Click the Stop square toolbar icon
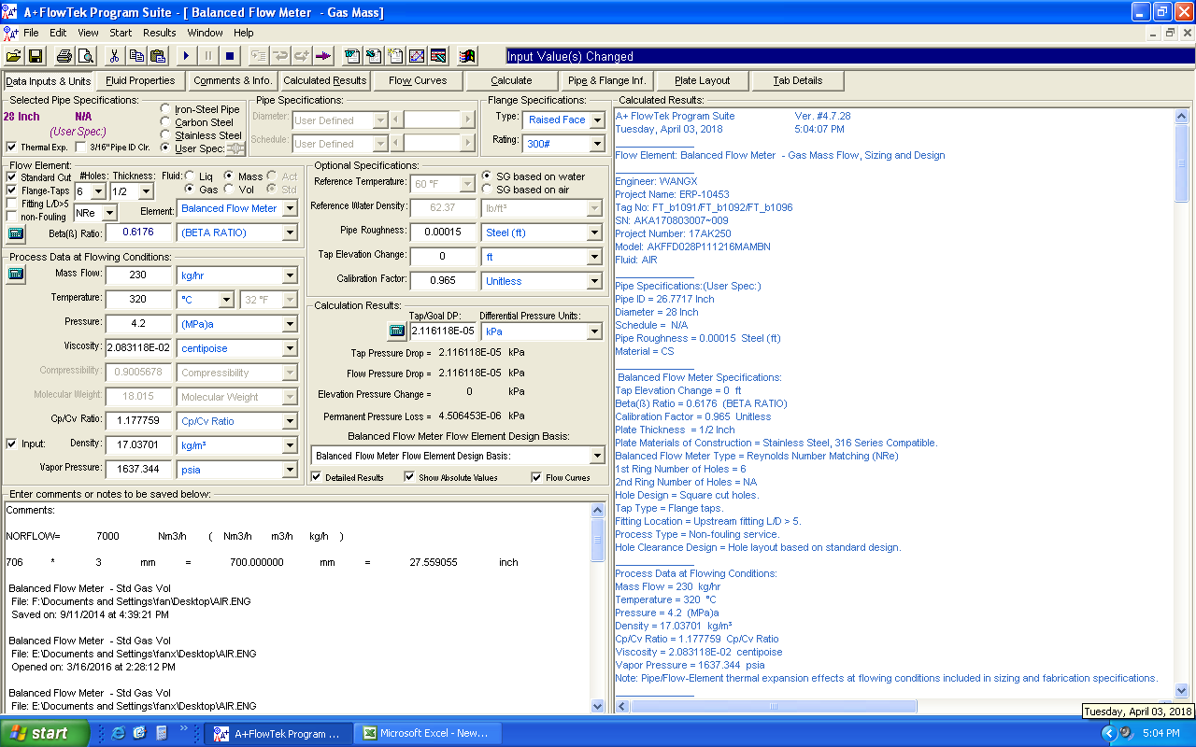 [230, 56]
